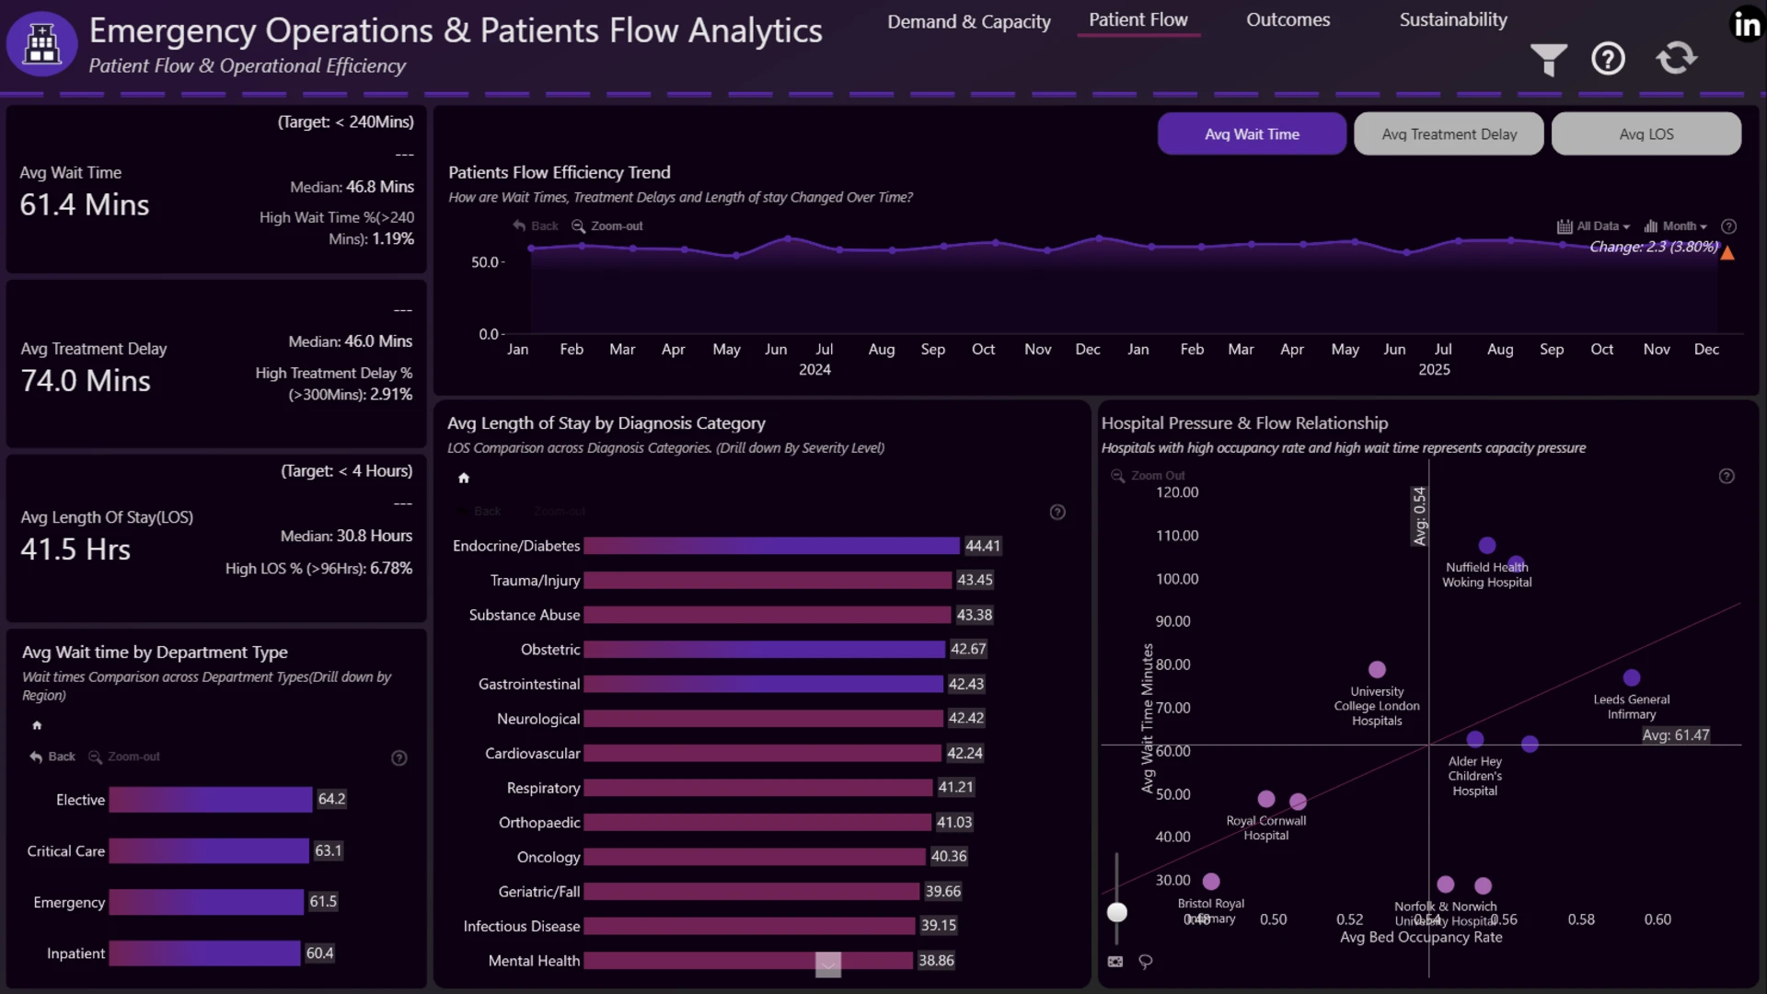Open the LinkedIn icon
1767x994 pixels.
click(1746, 24)
